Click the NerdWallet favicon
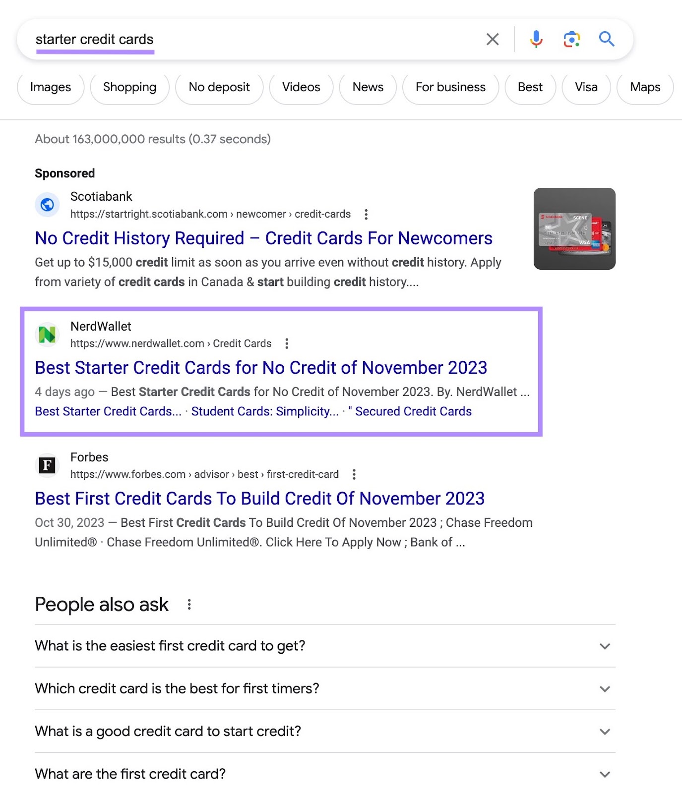The width and height of the screenshot is (682, 793). (x=47, y=334)
